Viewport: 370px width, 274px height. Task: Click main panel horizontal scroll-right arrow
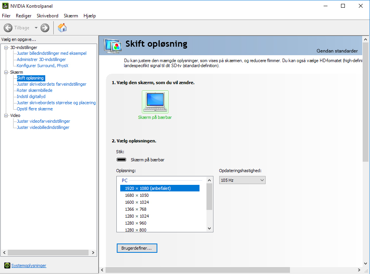[359, 270]
